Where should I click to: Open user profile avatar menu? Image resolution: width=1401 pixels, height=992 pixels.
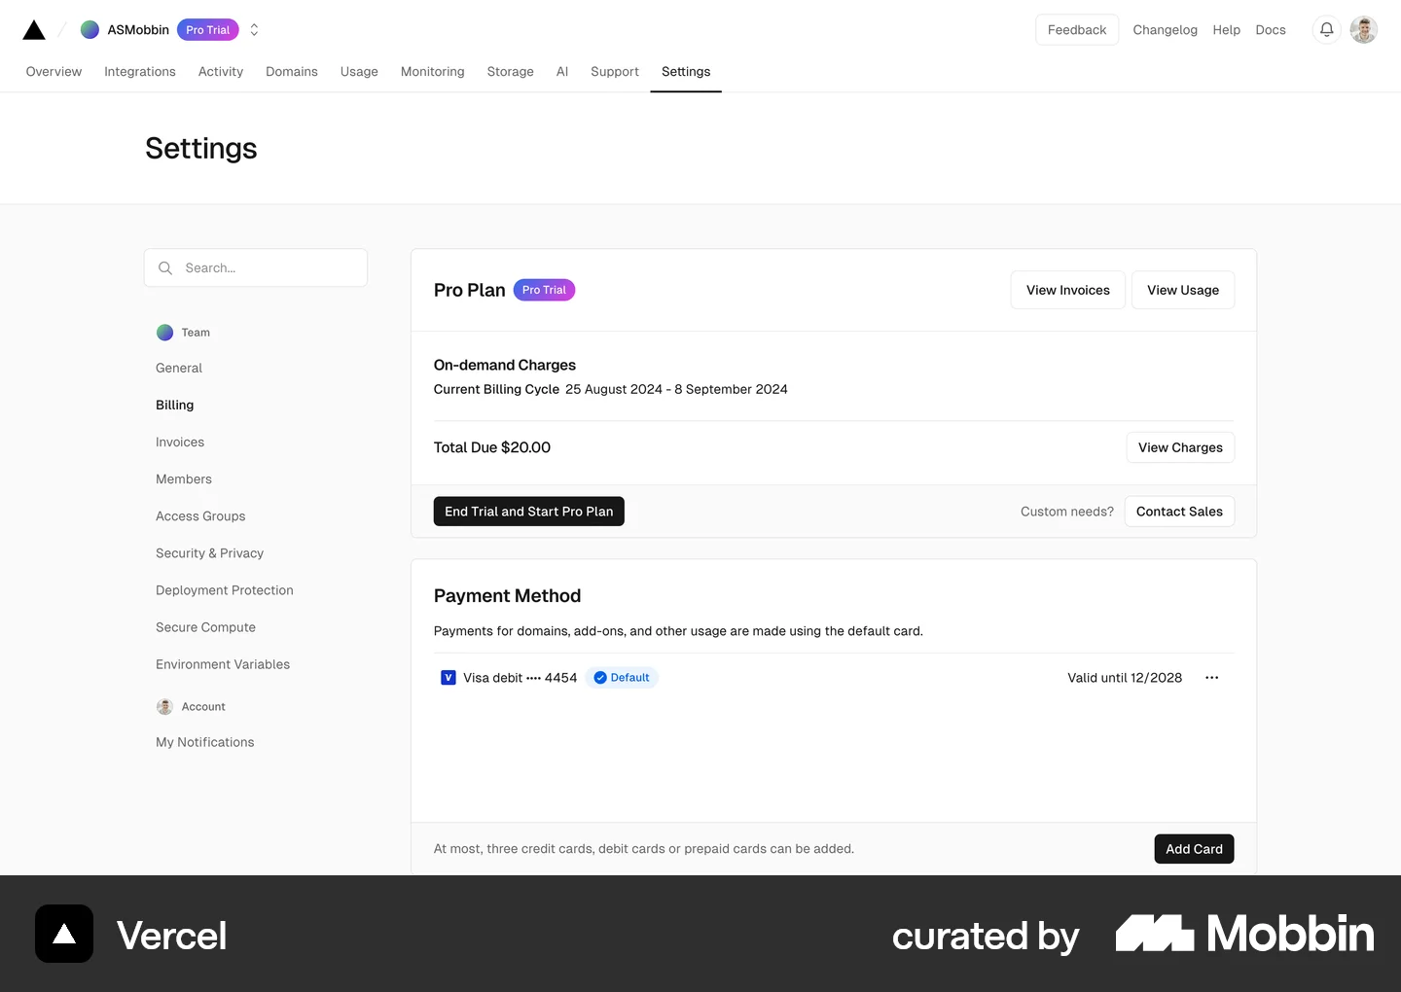[1363, 30]
